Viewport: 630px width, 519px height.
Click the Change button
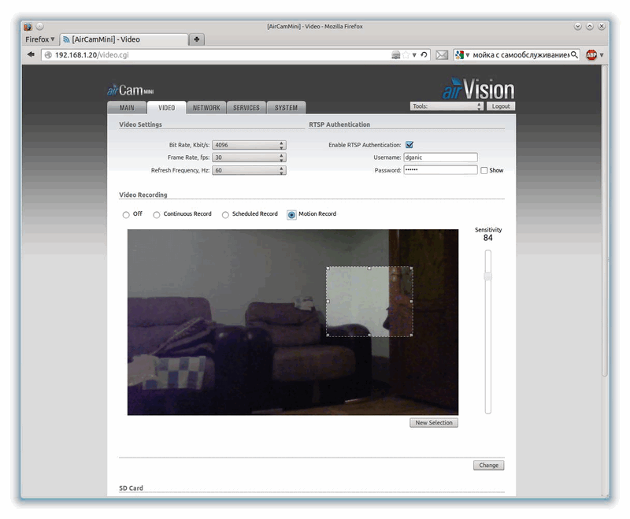[488, 465]
